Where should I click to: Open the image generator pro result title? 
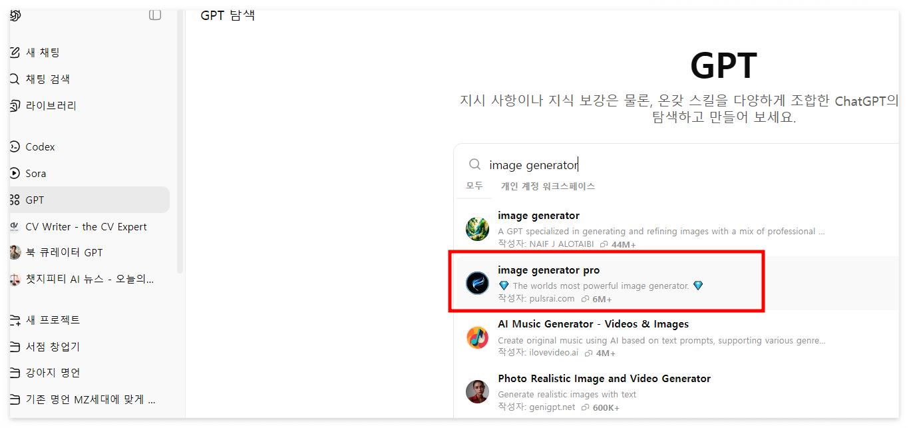pos(549,270)
